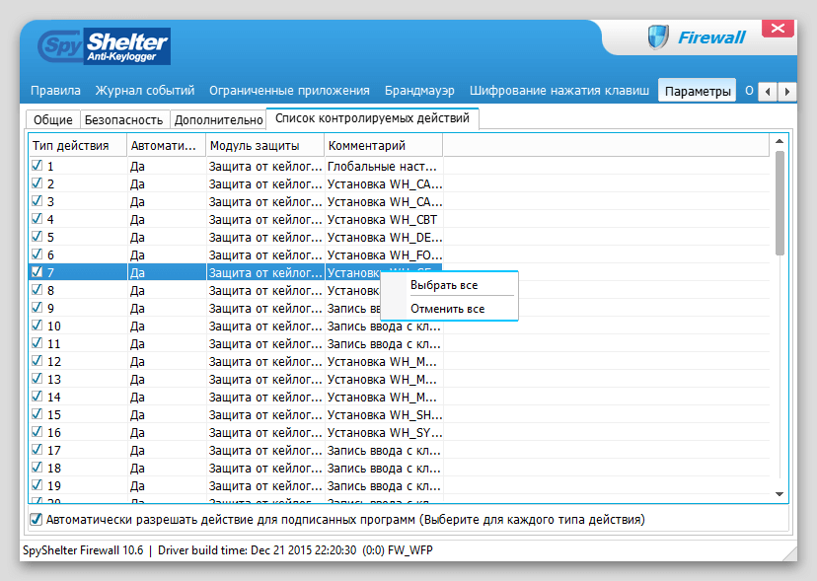Image resolution: width=817 pixels, height=581 pixels.
Task: Close the SpyShelter window
Action: (778, 29)
